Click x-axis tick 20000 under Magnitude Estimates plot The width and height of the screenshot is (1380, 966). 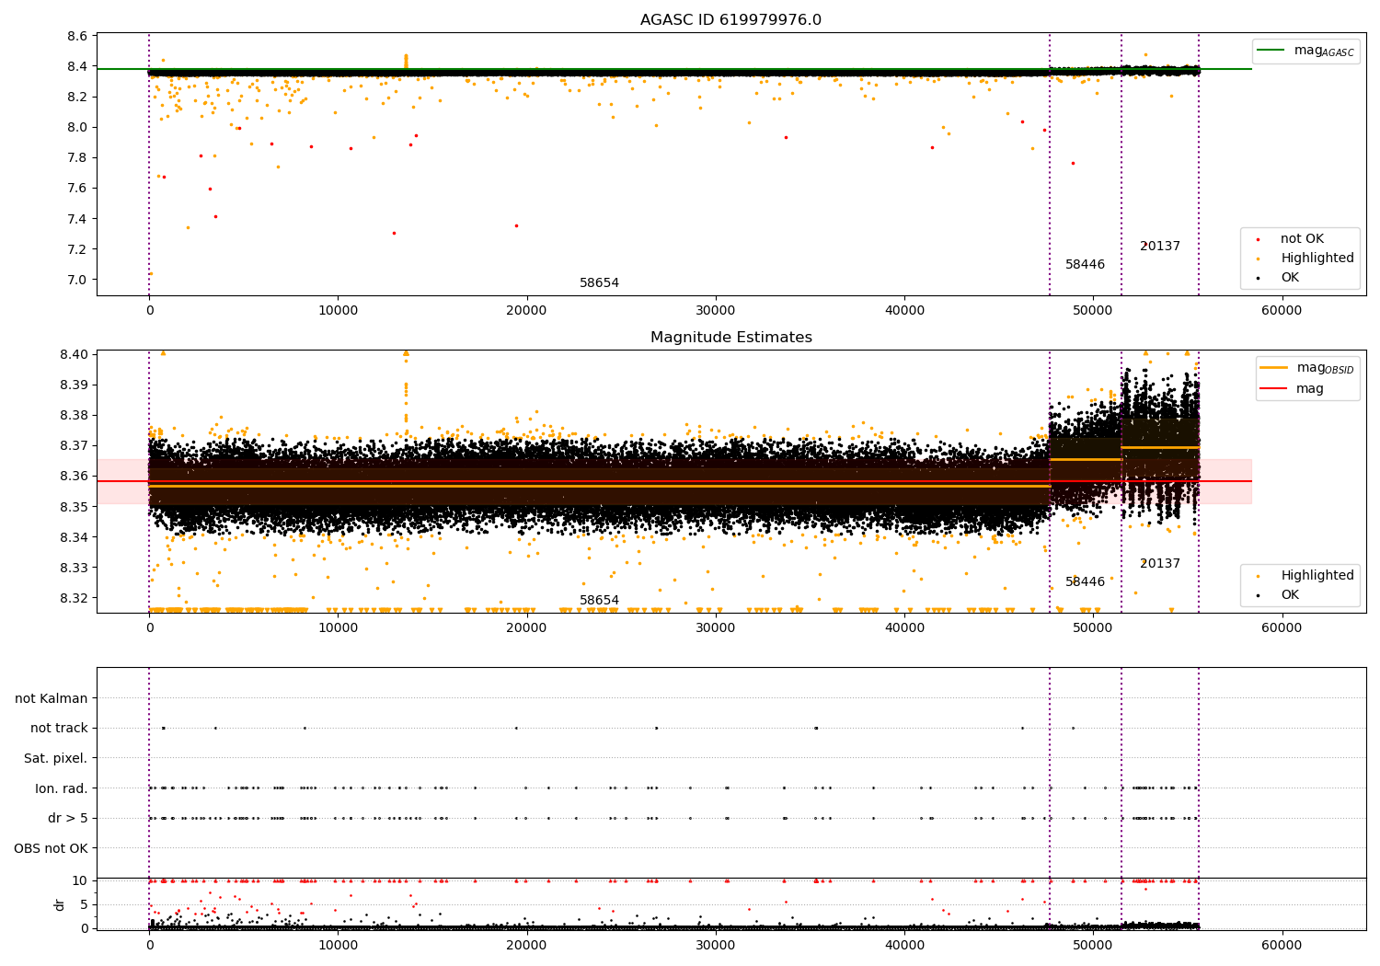click(527, 628)
